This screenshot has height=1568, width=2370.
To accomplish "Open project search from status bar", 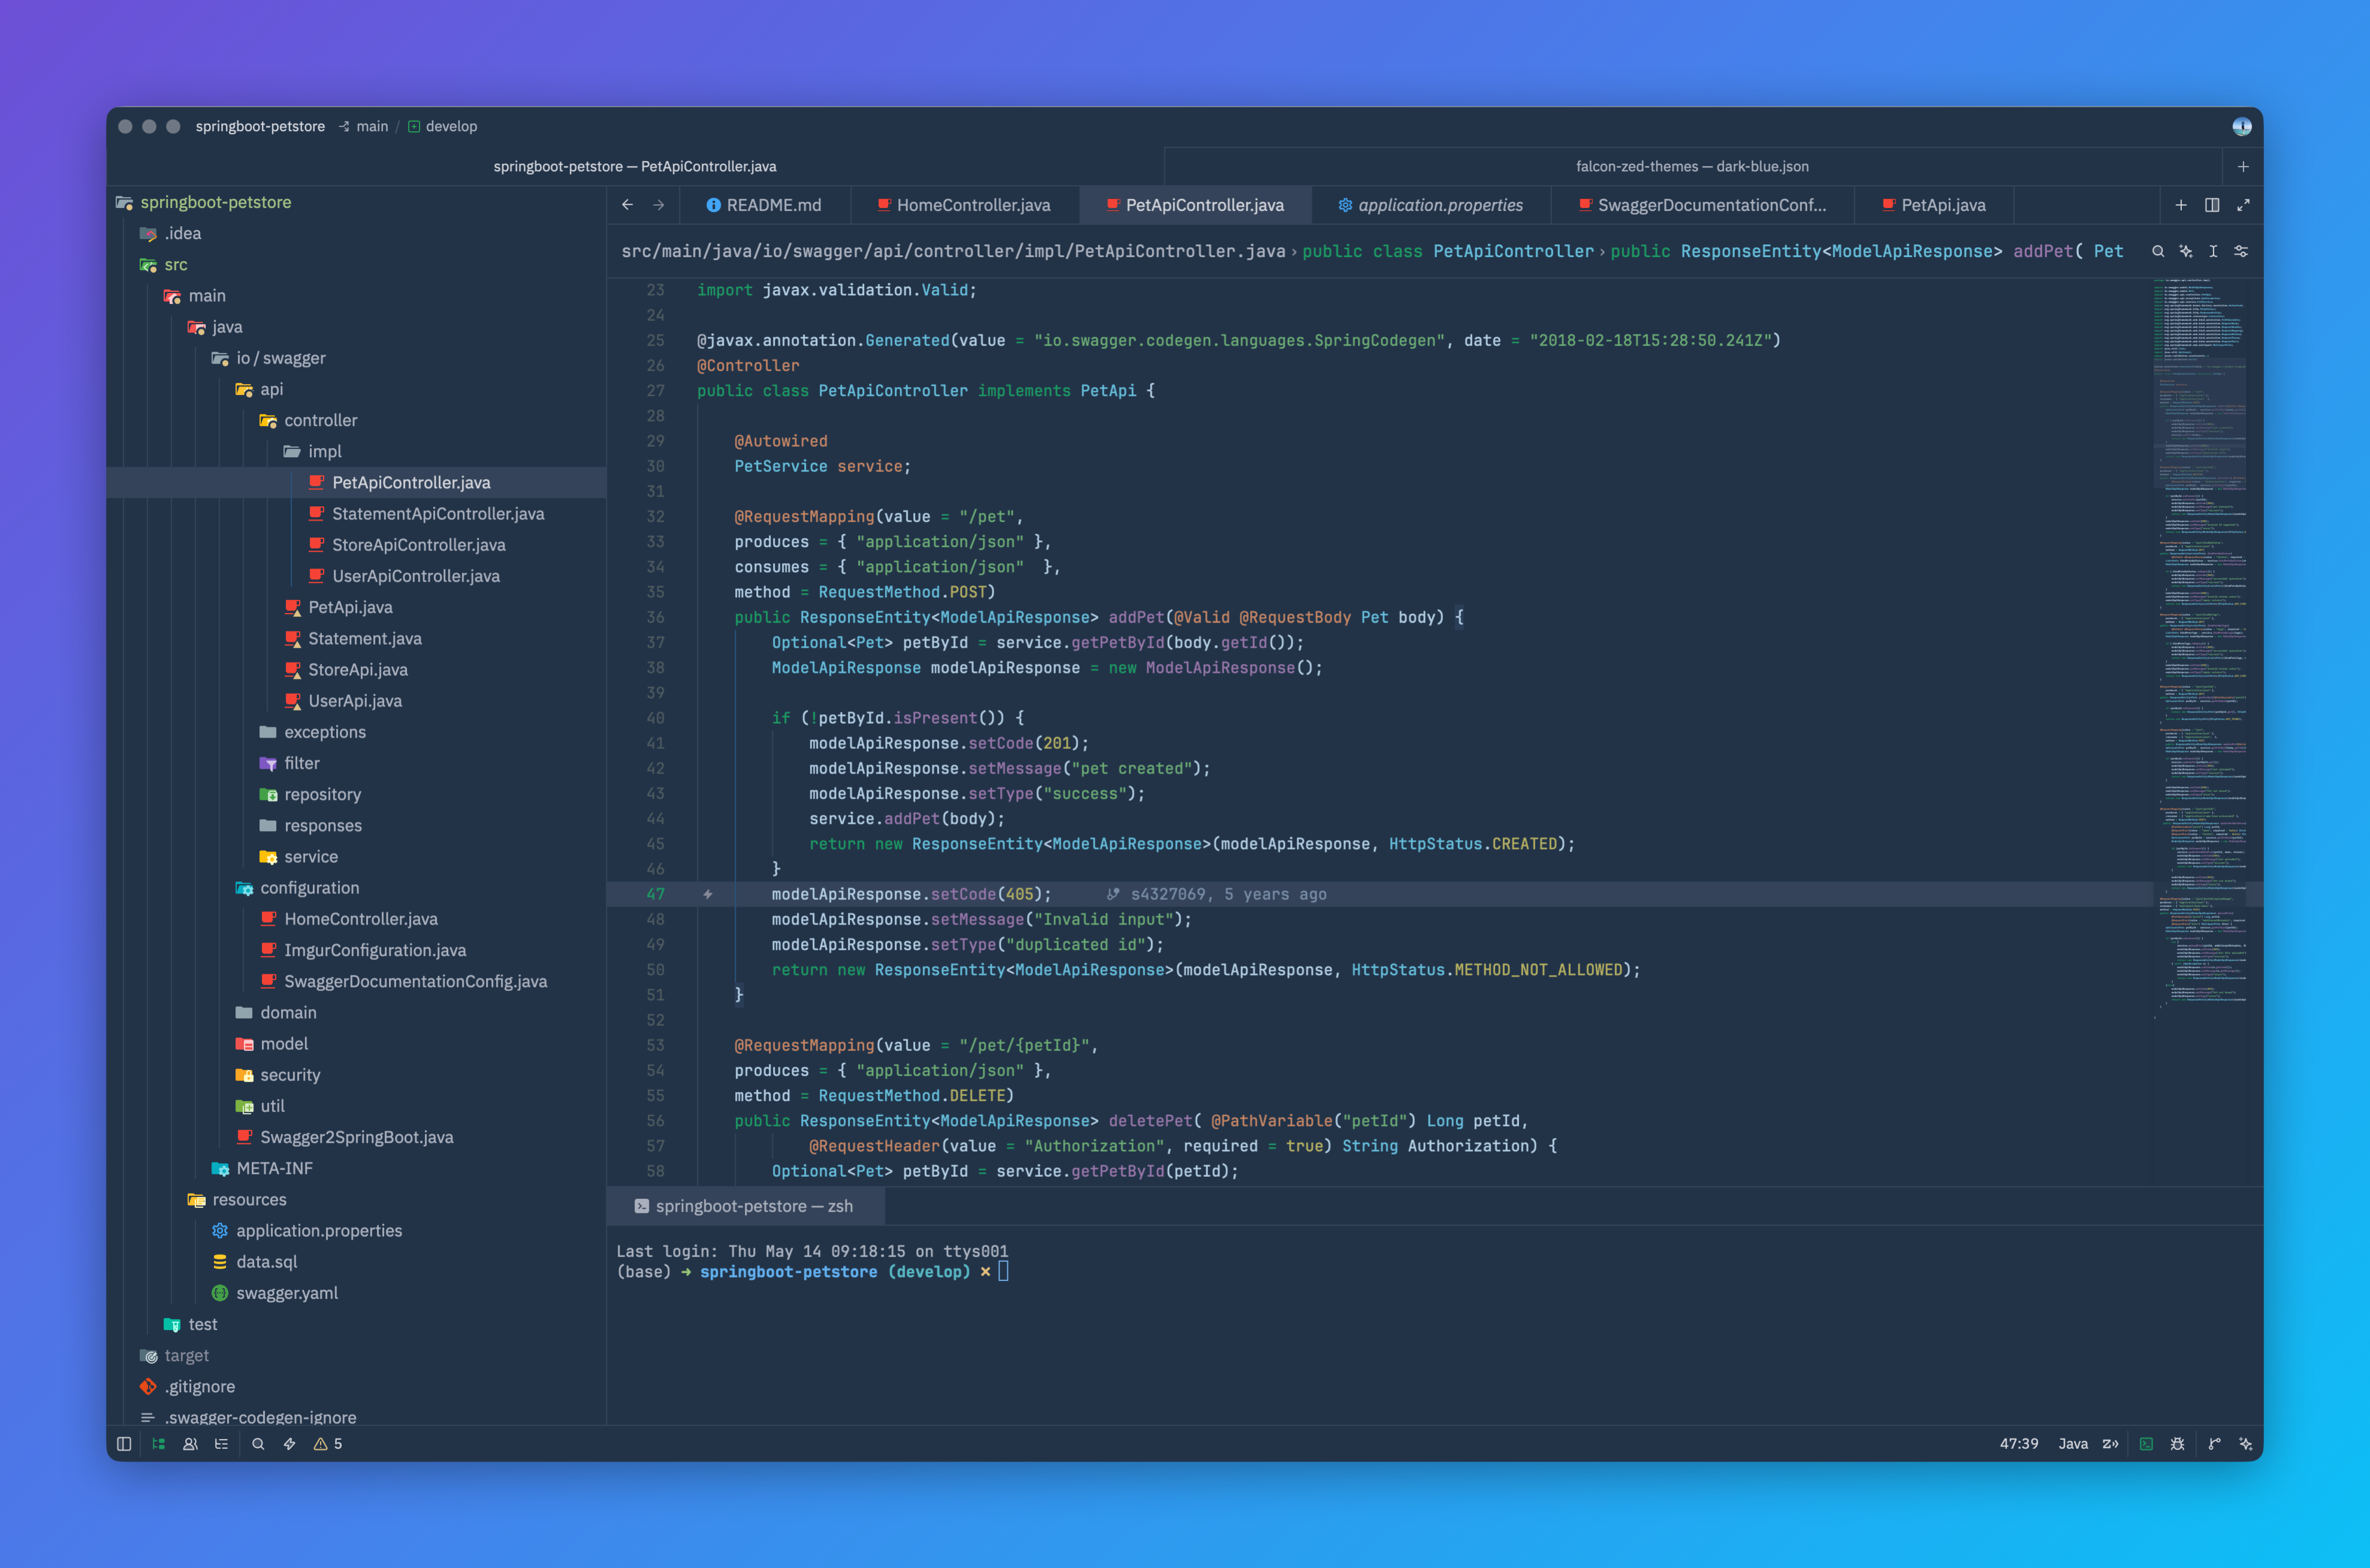I will click(258, 1443).
